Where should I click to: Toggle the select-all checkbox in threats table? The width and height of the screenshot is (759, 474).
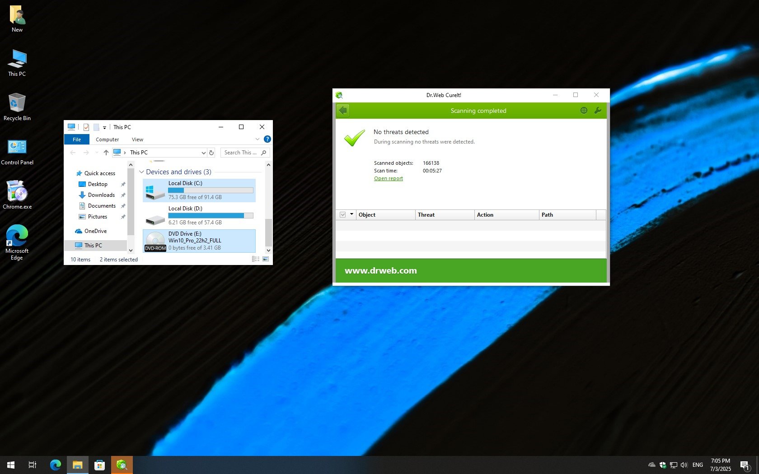342,215
